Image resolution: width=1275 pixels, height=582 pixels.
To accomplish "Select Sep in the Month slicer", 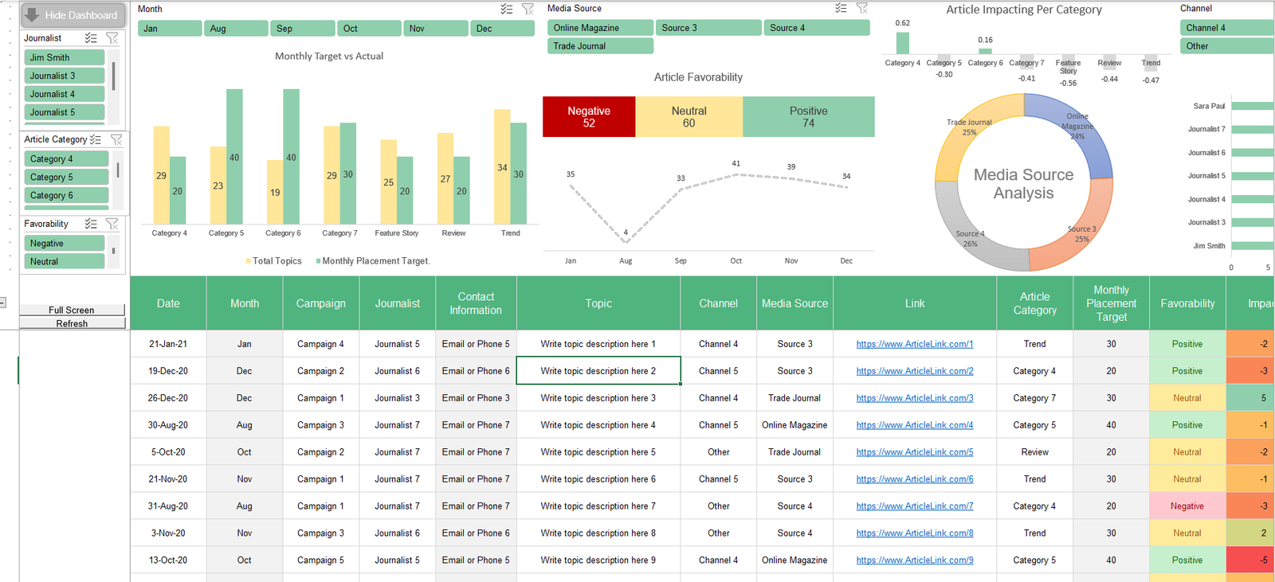I will click(302, 29).
